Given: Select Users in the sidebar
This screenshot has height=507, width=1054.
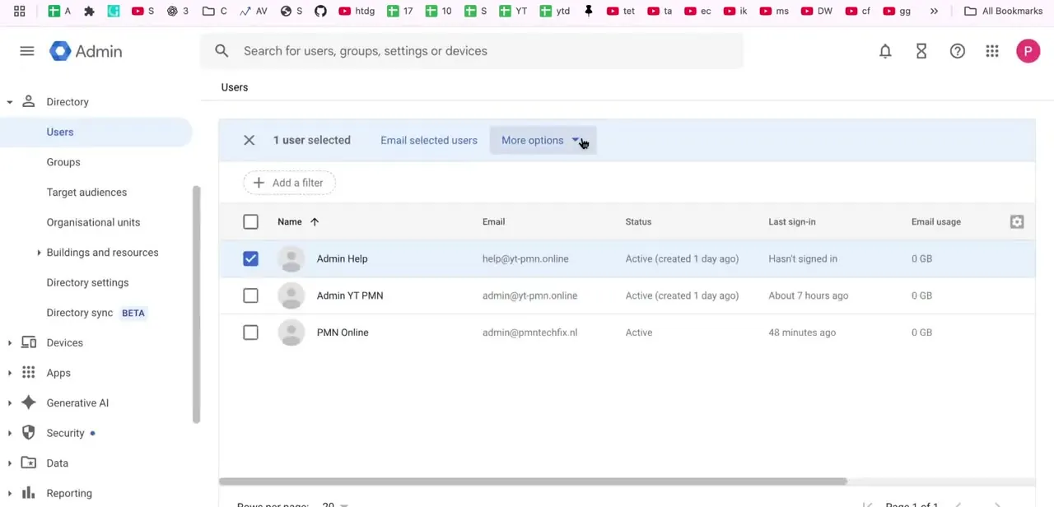Looking at the screenshot, I should click(x=96, y=132).
